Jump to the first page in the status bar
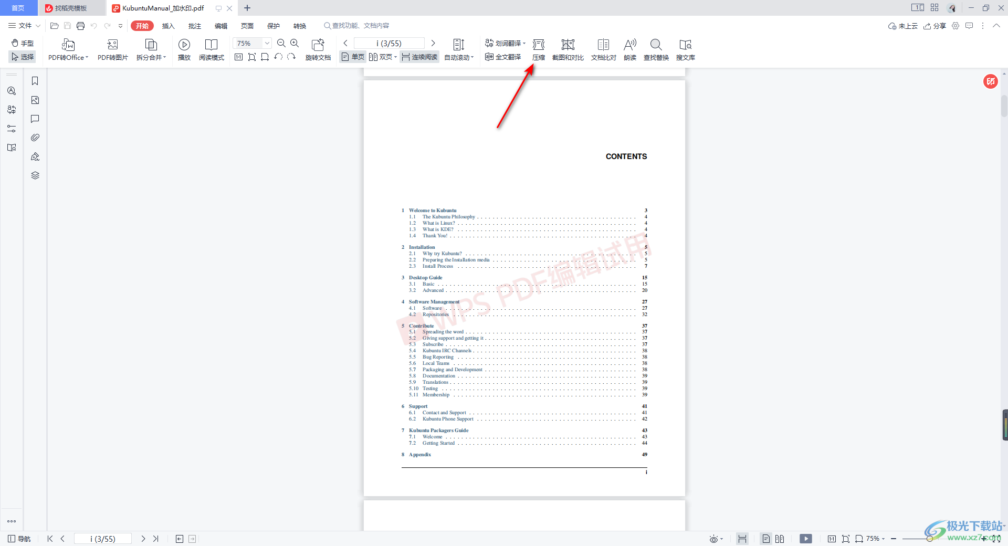The image size is (1008, 546). point(50,539)
